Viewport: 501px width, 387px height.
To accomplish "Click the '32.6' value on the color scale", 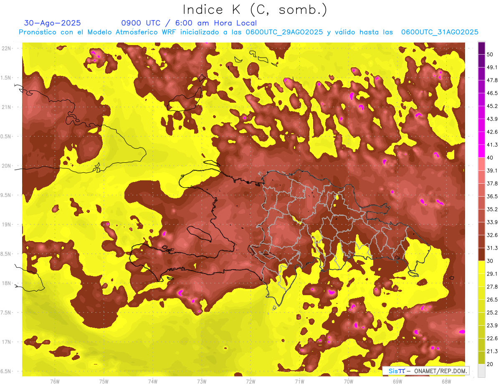I will pos(492,235).
